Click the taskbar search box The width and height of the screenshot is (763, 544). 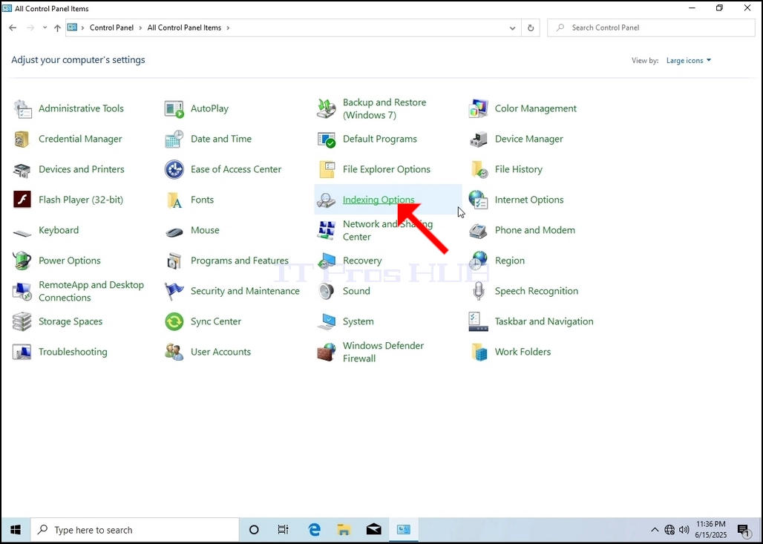click(x=135, y=530)
